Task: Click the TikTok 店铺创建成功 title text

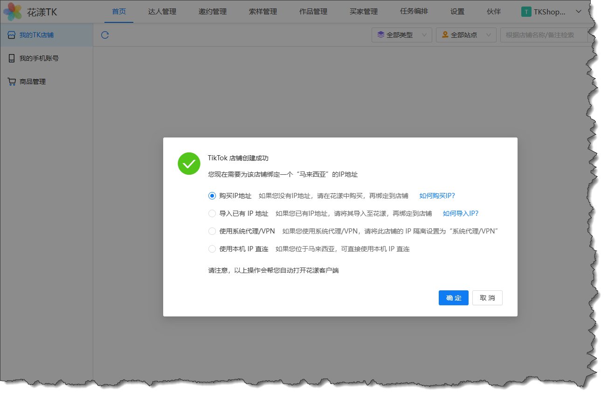Action: [238, 158]
